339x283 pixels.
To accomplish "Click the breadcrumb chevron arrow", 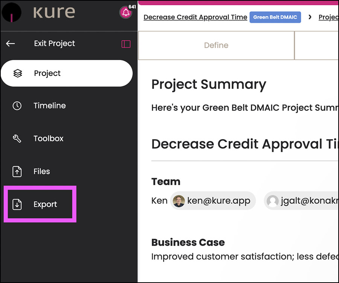I will 310,17.
